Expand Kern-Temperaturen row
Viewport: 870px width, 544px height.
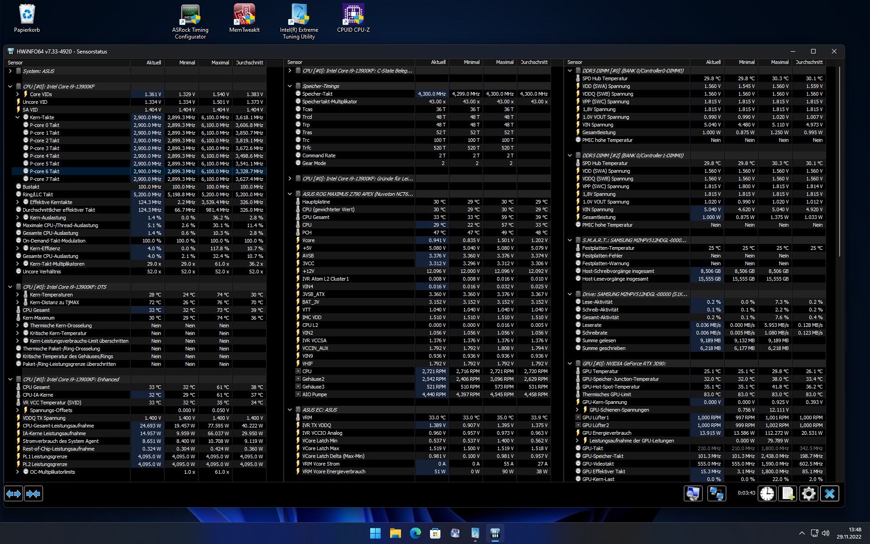(17, 295)
